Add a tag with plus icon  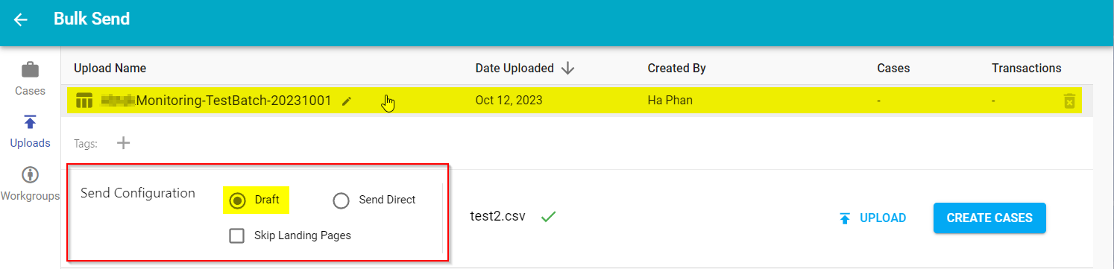pyautogui.click(x=124, y=143)
